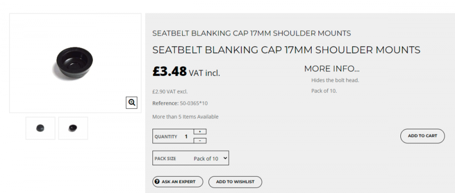This screenshot has width=455, height=193.
Task: Click the 'Pack of 10.' line under More Info
Action: (x=324, y=91)
